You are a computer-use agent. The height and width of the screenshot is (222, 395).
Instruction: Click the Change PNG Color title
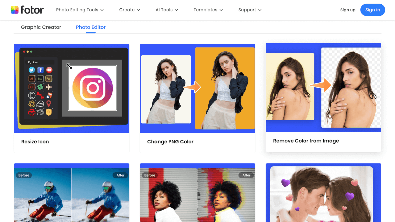click(x=170, y=142)
